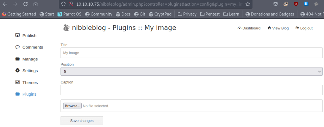Click the browser Home icon
324x127 pixels.
[x=35, y=4]
